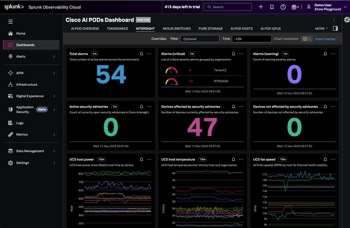Click the bell icon on Total alarms

[x=142, y=54]
